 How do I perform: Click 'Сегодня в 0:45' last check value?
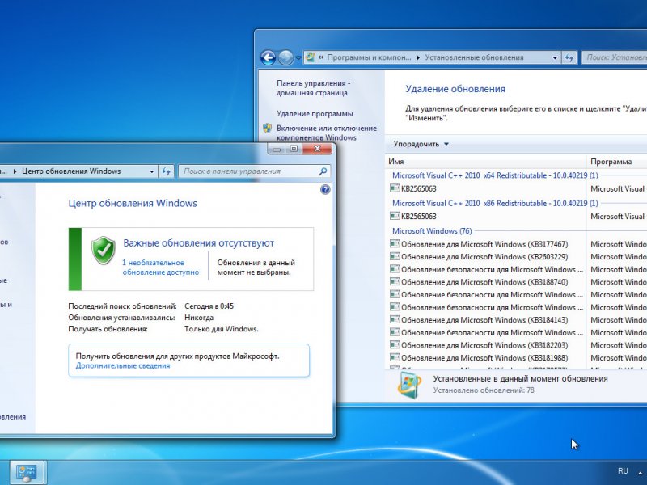(x=209, y=306)
